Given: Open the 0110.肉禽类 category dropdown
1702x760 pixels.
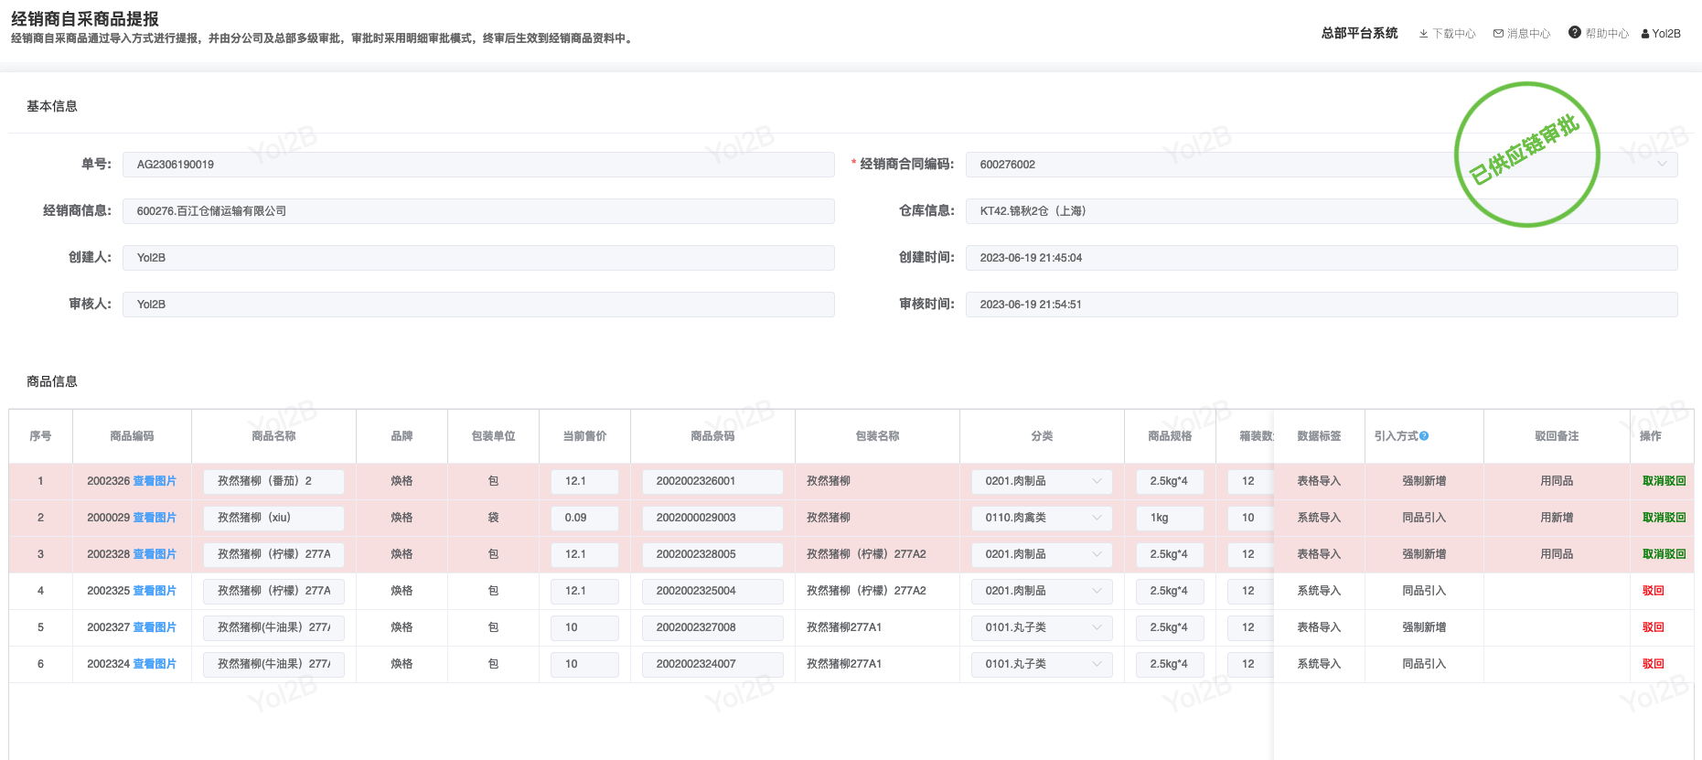Looking at the screenshot, I should [1097, 518].
